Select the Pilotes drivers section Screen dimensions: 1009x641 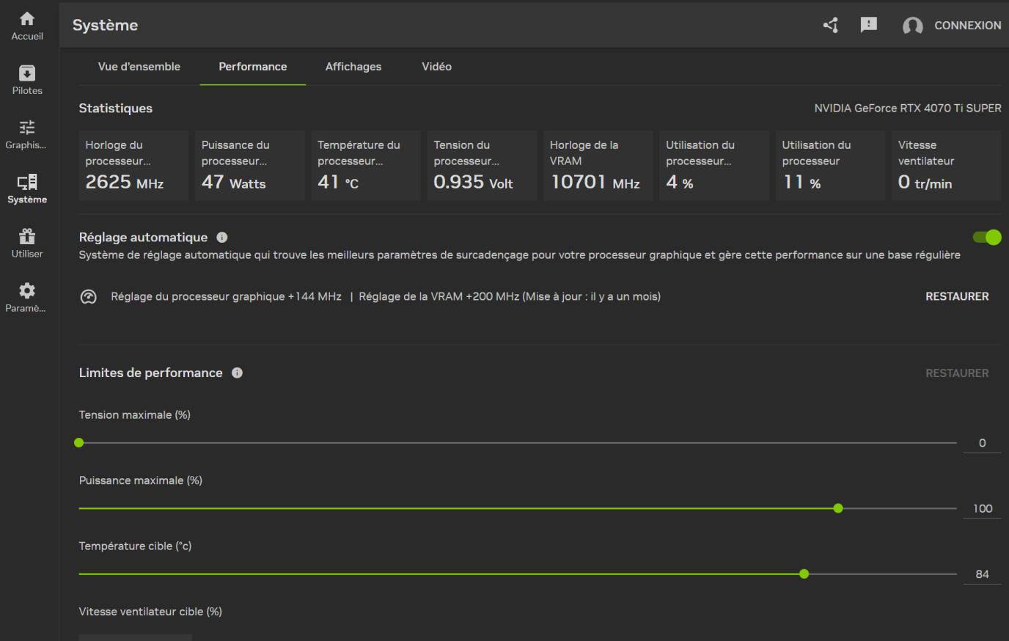pyautogui.click(x=26, y=77)
